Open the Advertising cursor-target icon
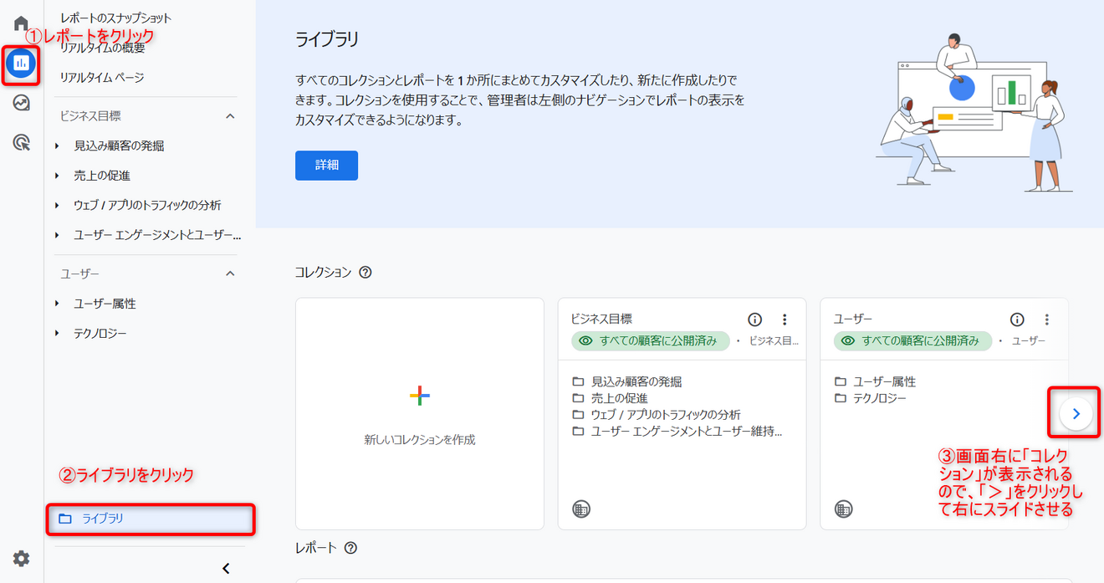This screenshot has height=583, width=1104. pos(22,143)
